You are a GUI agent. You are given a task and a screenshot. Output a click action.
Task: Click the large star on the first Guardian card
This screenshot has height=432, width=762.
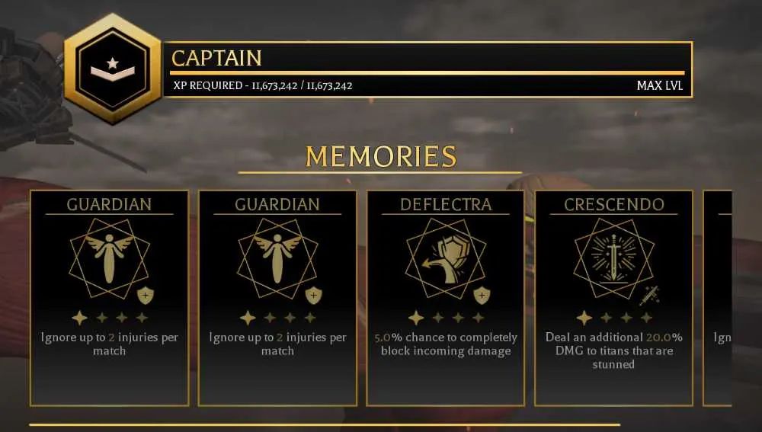[x=80, y=318]
